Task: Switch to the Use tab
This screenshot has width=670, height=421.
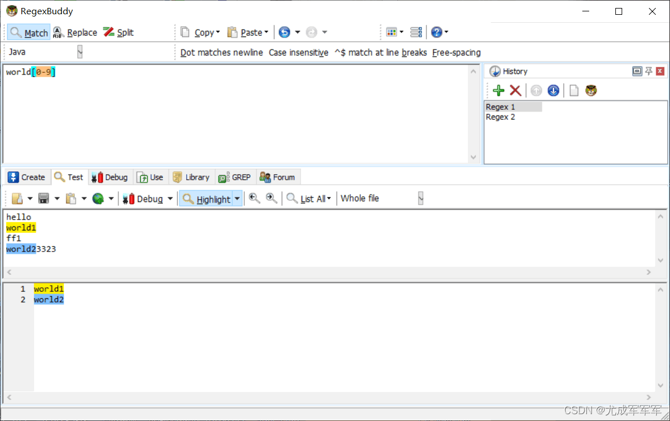Action: tap(150, 177)
